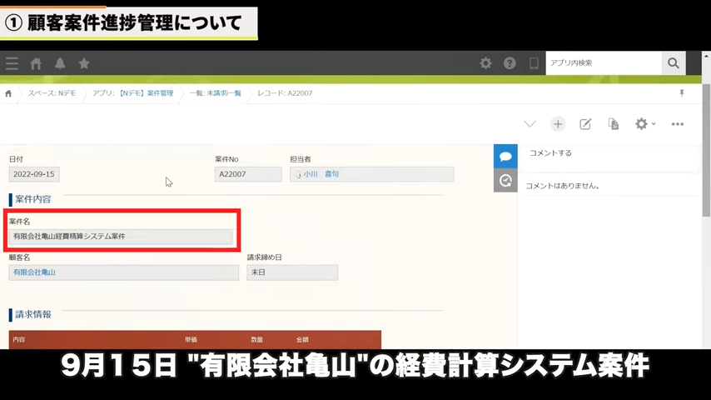Viewport: 711px width, 400px height.
Task: Open the 小川 喜句 user link
Action: pos(321,174)
